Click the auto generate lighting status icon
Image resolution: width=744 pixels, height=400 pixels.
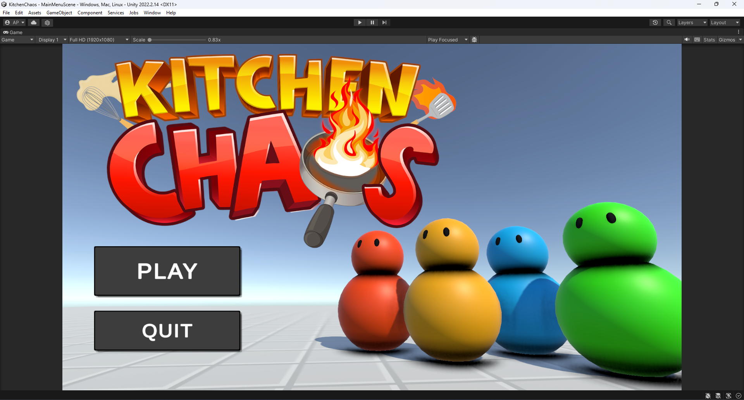pos(728,396)
